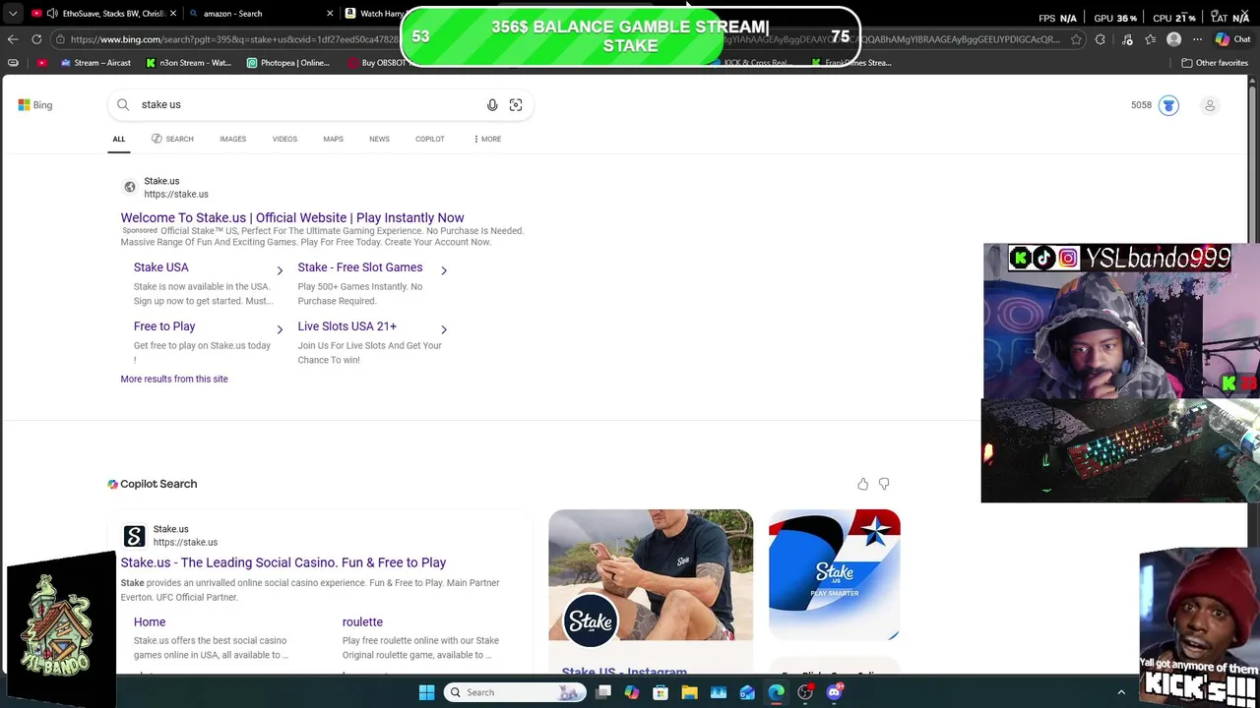The width and height of the screenshot is (1260, 708).
Task: Open the Windows Start menu
Action: coord(426,692)
